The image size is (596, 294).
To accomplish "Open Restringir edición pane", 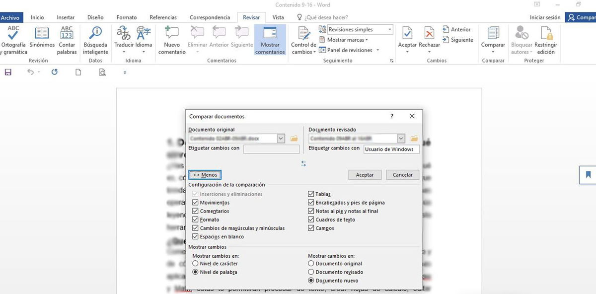I will coord(546,40).
